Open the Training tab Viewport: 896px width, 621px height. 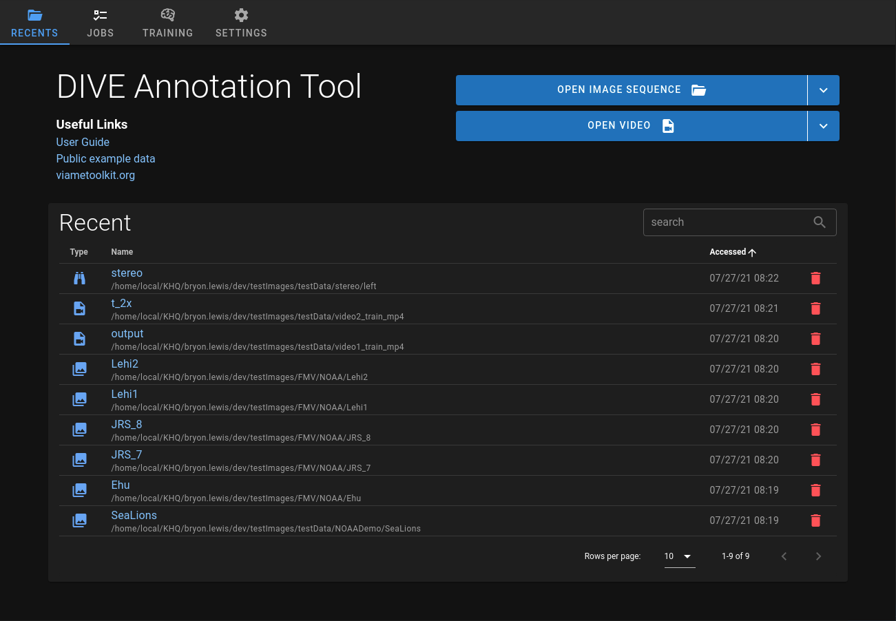167,23
